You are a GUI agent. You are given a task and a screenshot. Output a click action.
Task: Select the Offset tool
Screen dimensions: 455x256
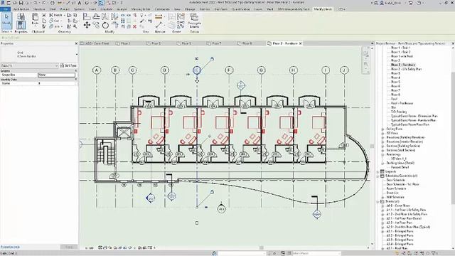[96, 16]
